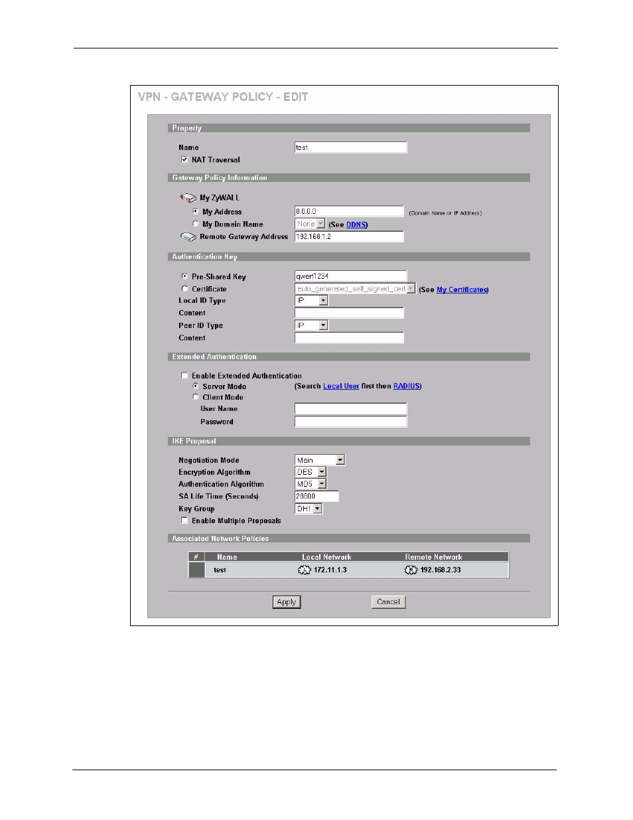The image size is (633, 820).
Task: Click the My ZyWALL device icon
Action: [188, 198]
